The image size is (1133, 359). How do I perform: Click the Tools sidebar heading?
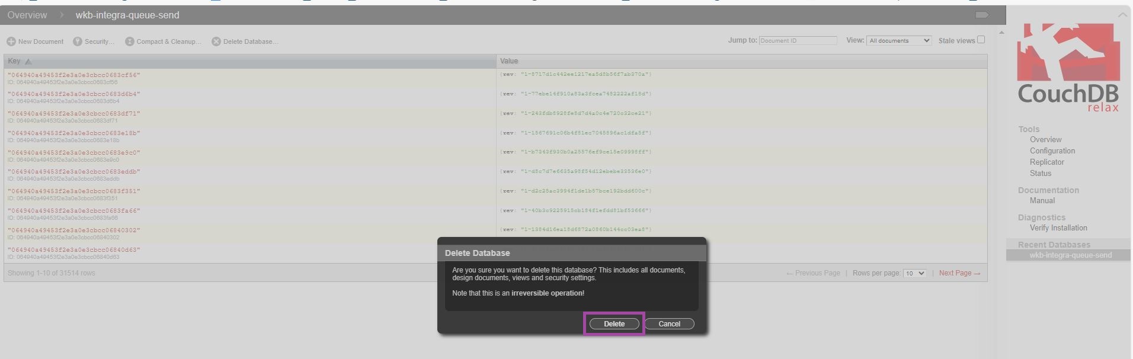[1029, 129]
